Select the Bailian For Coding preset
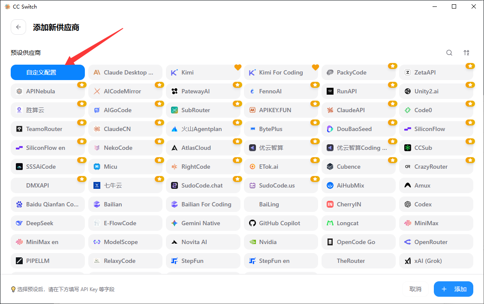 pos(203,204)
